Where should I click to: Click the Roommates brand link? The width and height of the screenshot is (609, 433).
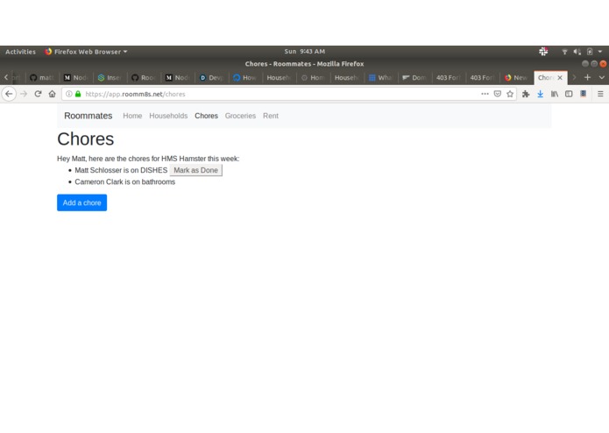[x=89, y=116]
